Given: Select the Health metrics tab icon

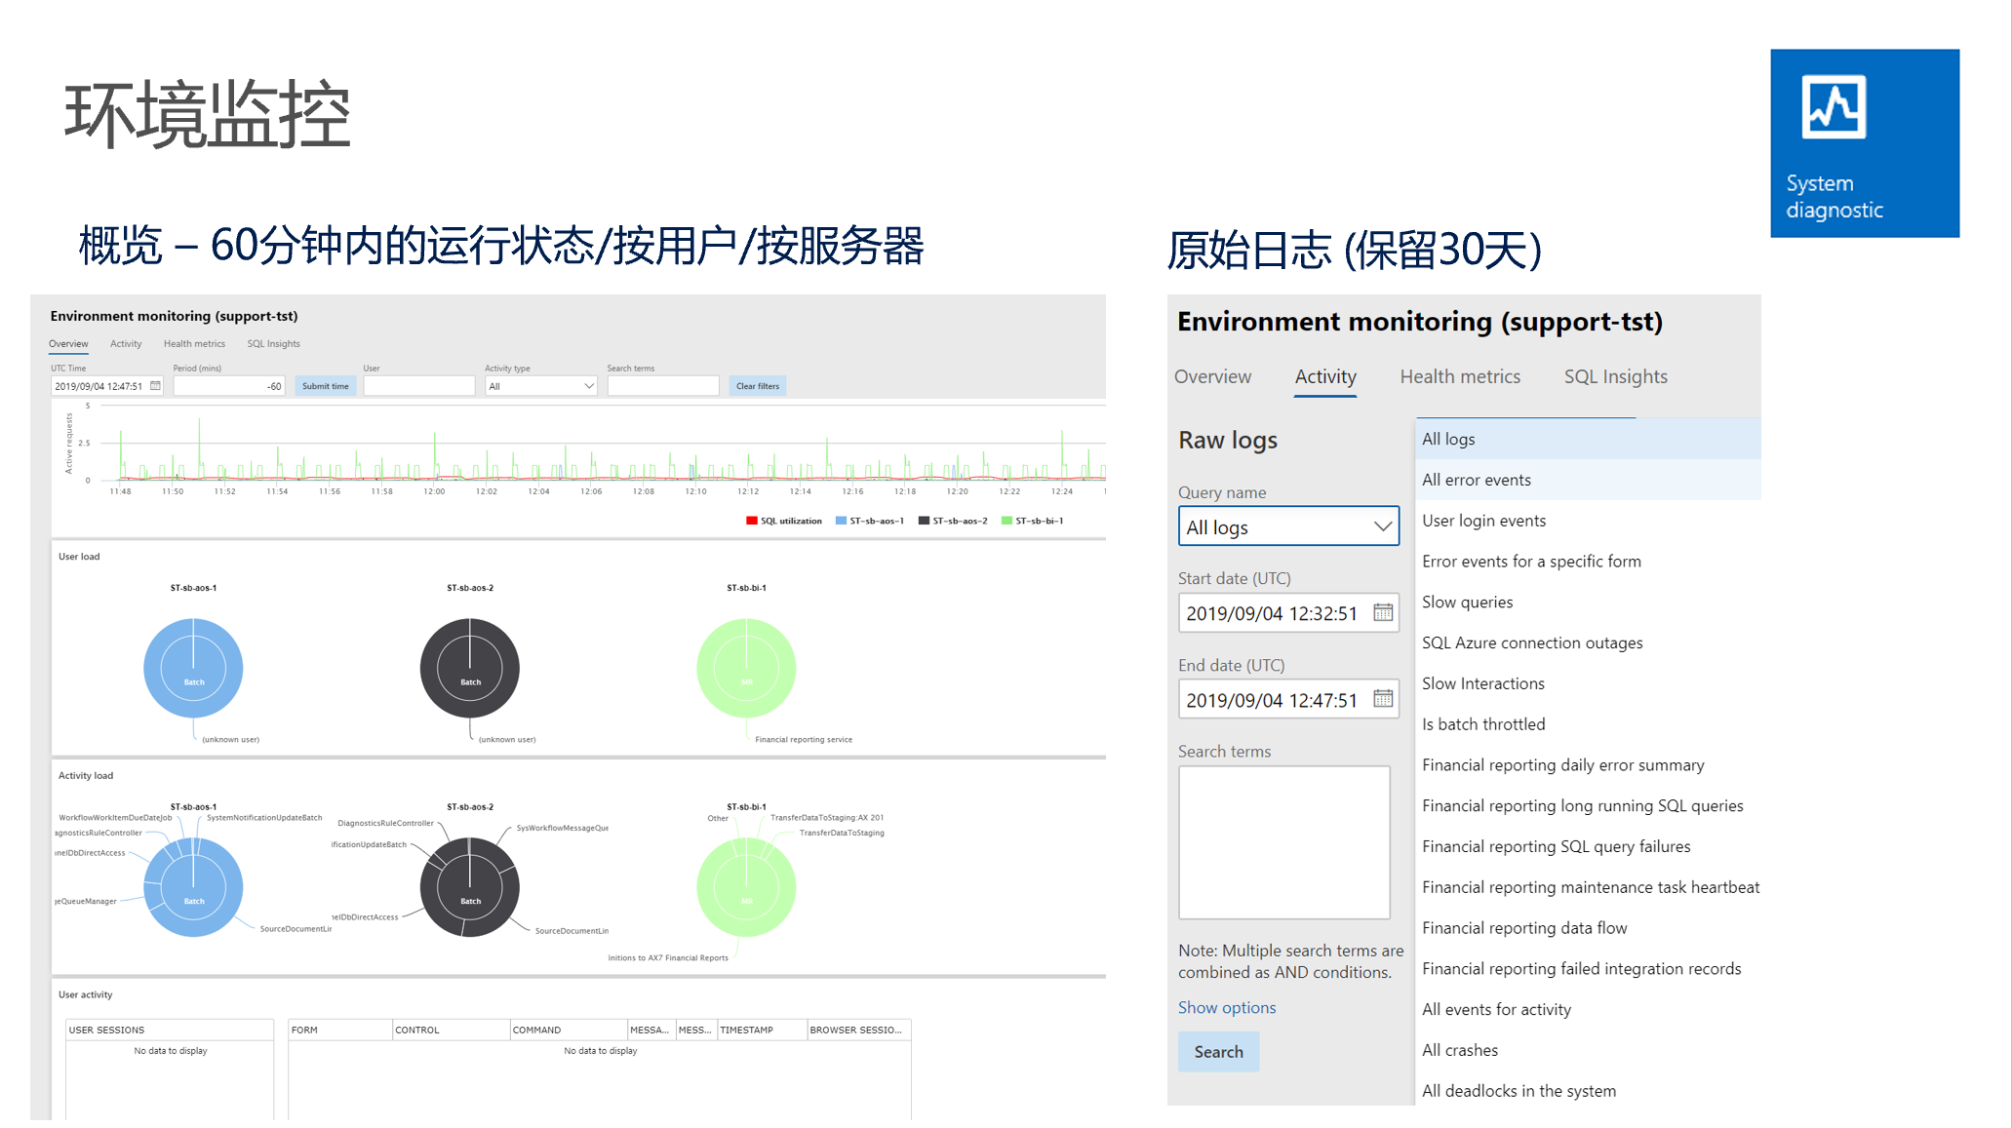Looking at the screenshot, I should point(1462,377).
